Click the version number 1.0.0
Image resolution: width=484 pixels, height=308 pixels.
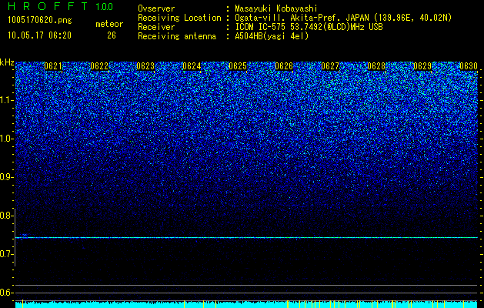[x=105, y=7]
